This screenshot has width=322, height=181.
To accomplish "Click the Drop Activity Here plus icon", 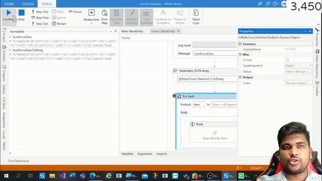I will tap(215, 133).
